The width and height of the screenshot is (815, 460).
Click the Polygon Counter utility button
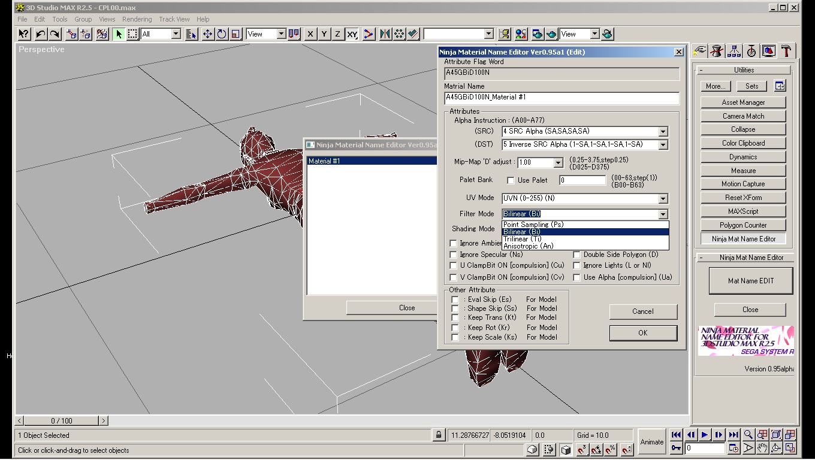tap(743, 225)
